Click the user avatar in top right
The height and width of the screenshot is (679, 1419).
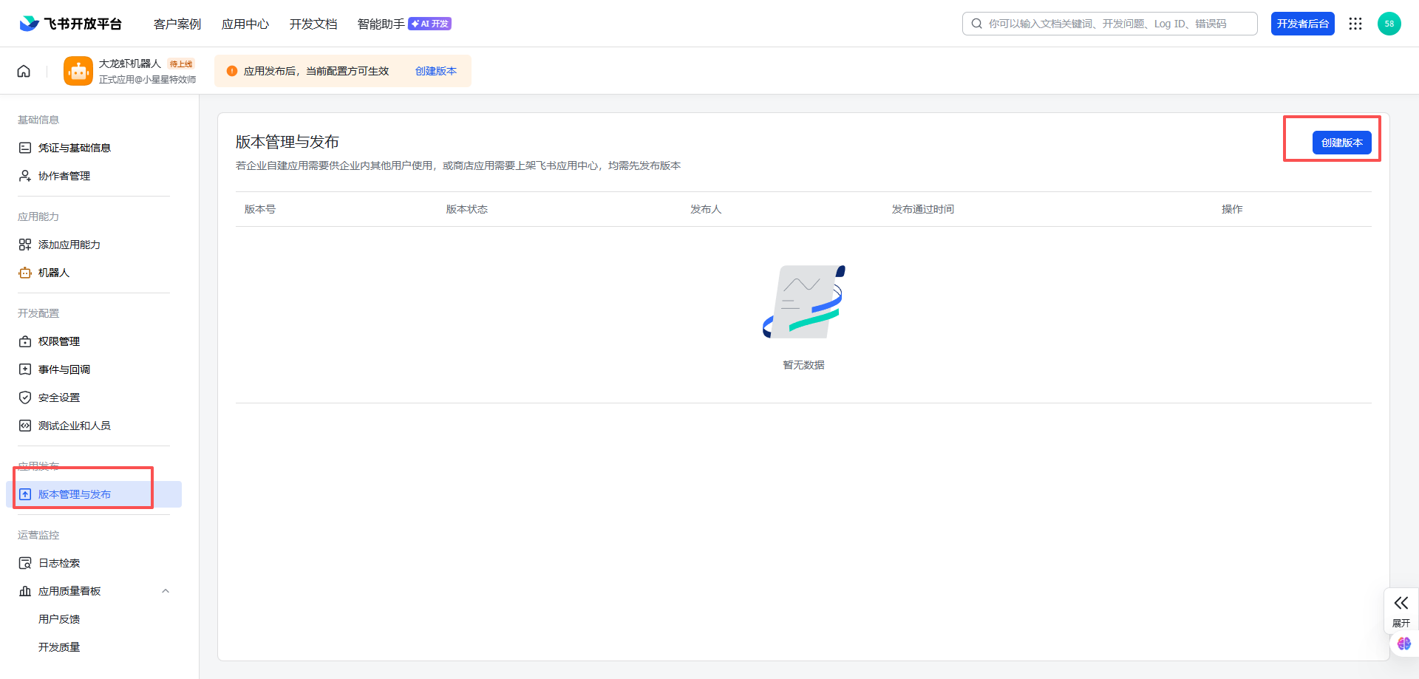[1389, 24]
